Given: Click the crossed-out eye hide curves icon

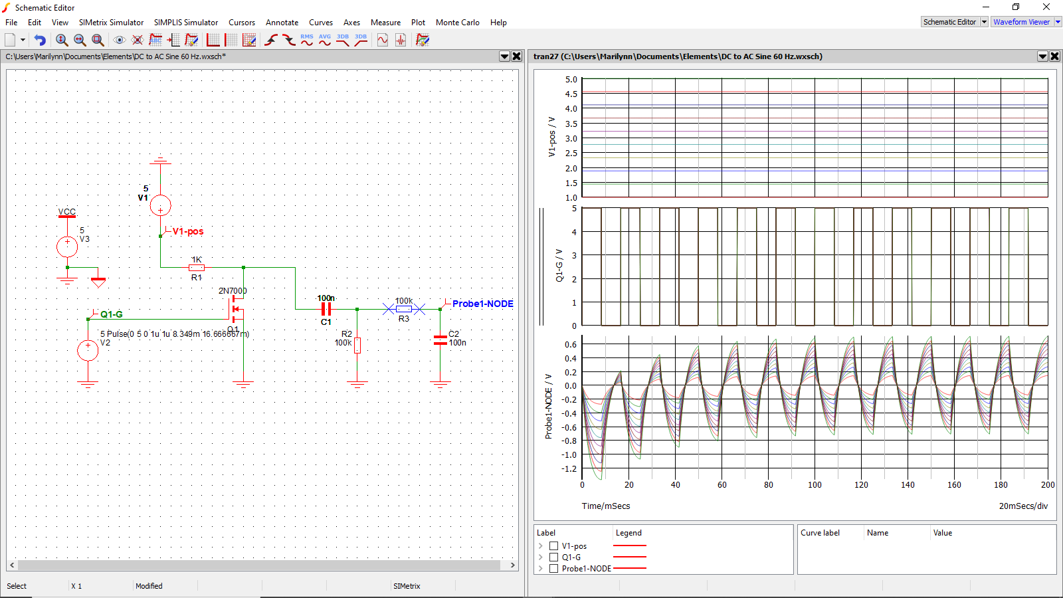Looking at the screenshot, I should [x=138, y=40].
